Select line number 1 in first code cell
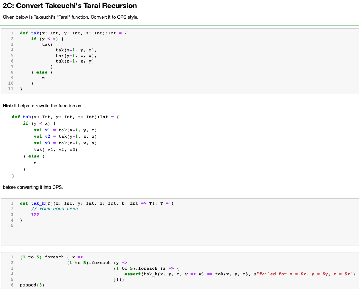This screenshot has height=289, width=359. click(x=12, y=33)
